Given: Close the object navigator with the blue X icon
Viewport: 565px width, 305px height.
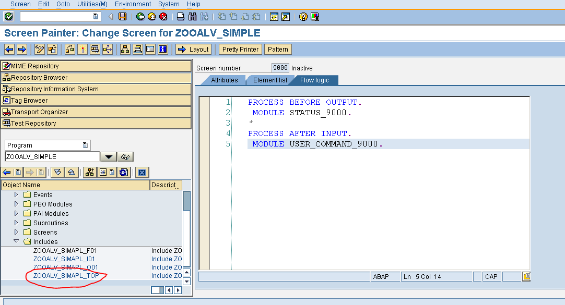Looking at the screenshot, I should pos(142,172).
